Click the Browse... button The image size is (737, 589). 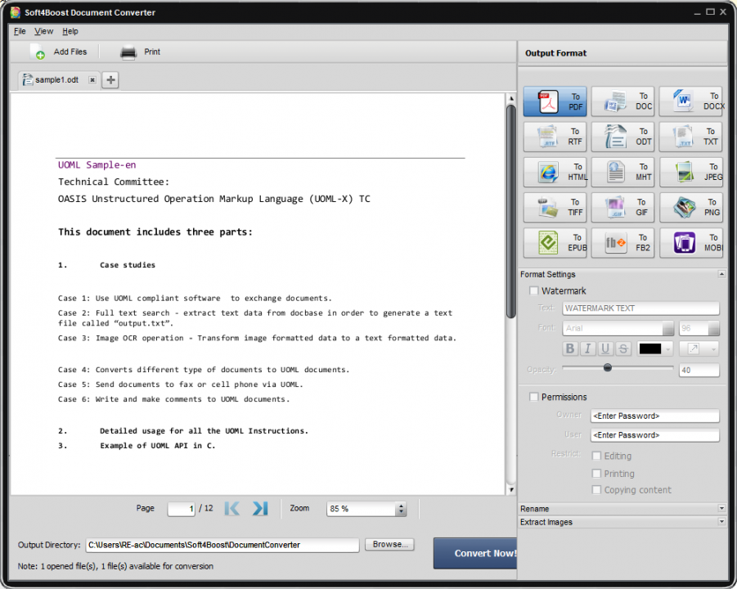389,544
